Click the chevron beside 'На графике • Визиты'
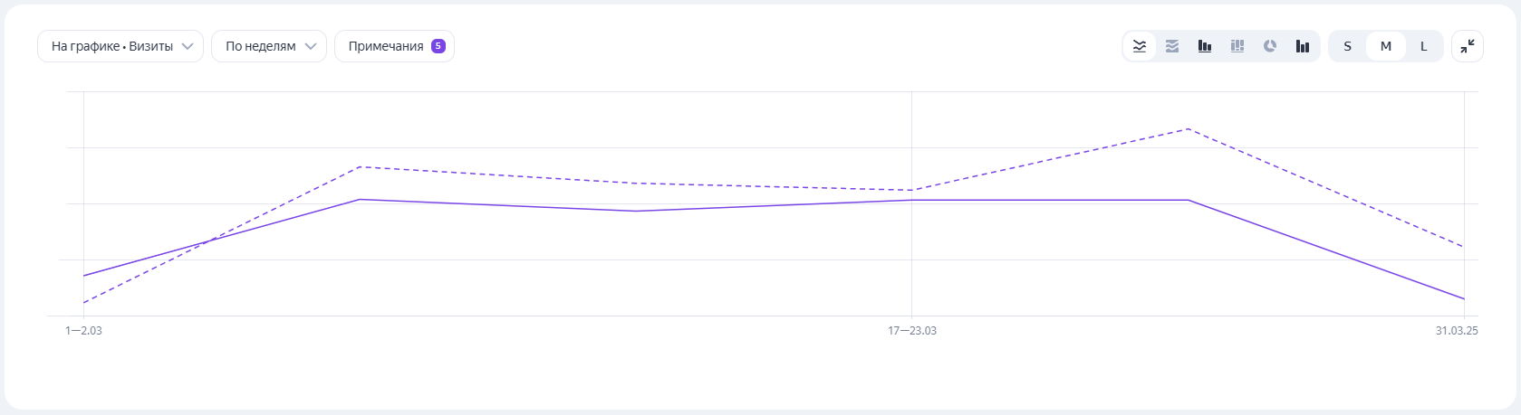The width and height of the screenshot is (1521, 415). 188,46
